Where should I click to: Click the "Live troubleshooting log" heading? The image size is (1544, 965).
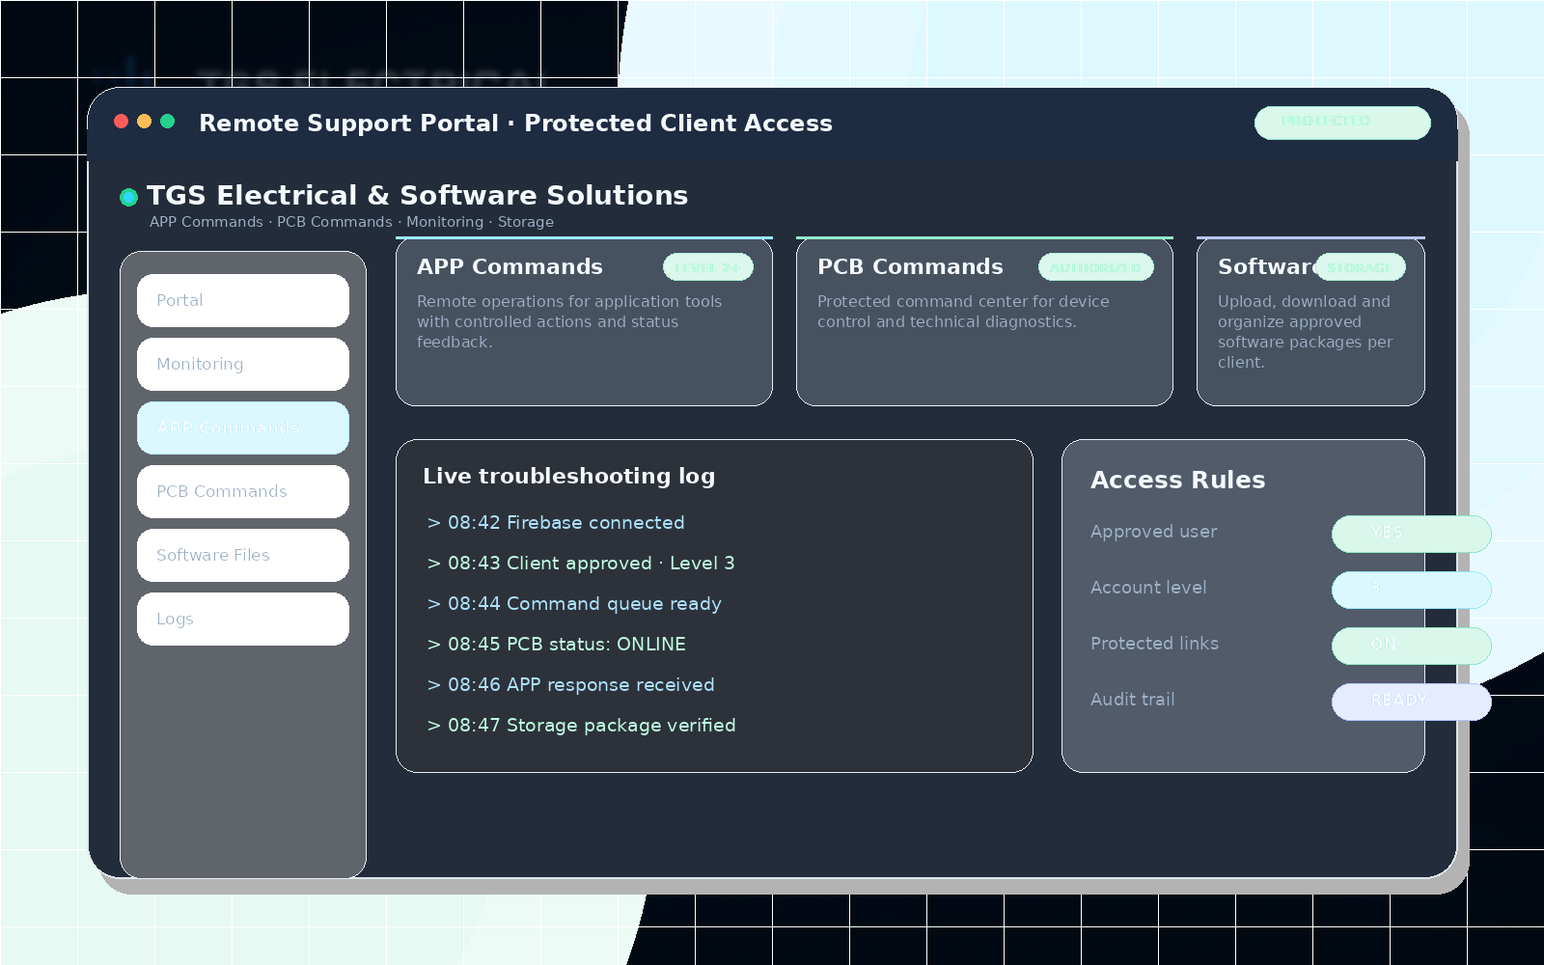tap(568, 476)
